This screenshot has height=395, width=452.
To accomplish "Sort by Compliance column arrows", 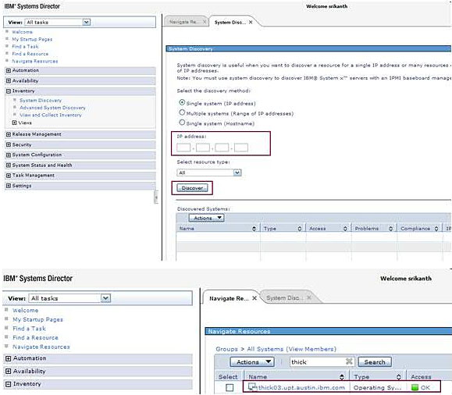I will pyautogui.click(x=436, y=229).
